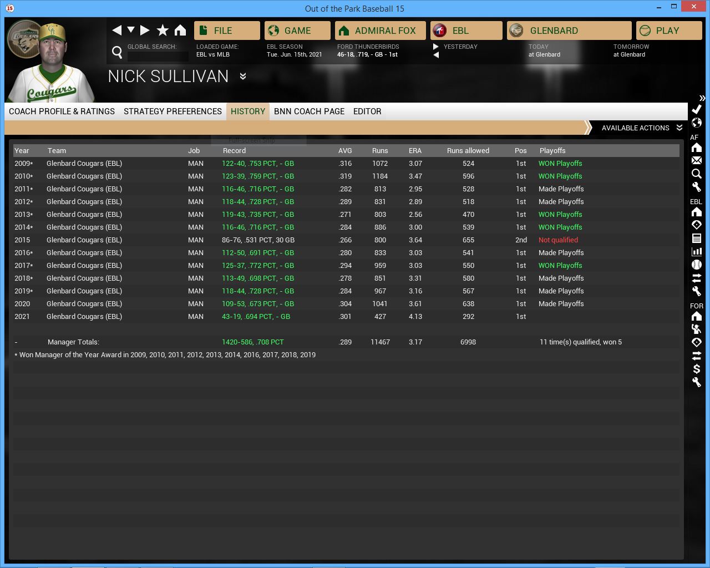Viewport: 710px width, 568px height.
Task: Open the ADMIRAL FOX manager menu
Action: 380,31
